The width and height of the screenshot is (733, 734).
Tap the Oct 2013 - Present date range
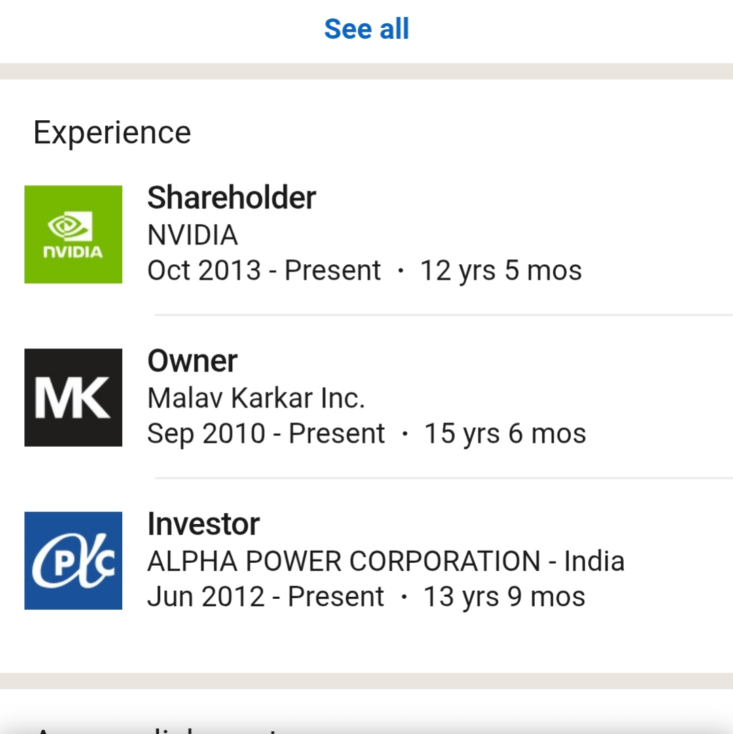[263, 271]
